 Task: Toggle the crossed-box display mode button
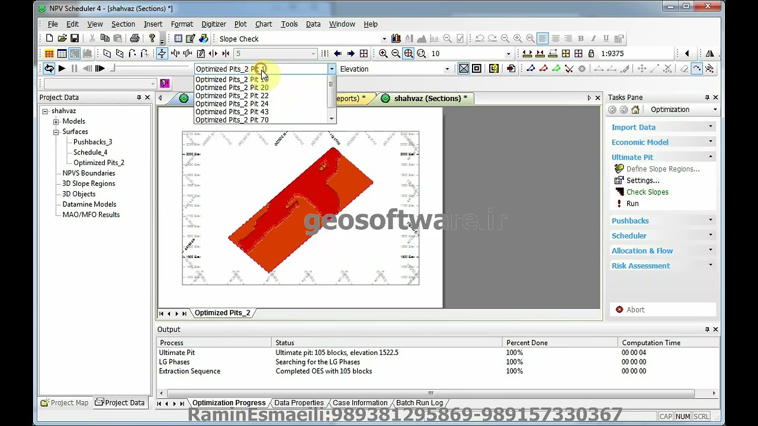tap(464, 69)
